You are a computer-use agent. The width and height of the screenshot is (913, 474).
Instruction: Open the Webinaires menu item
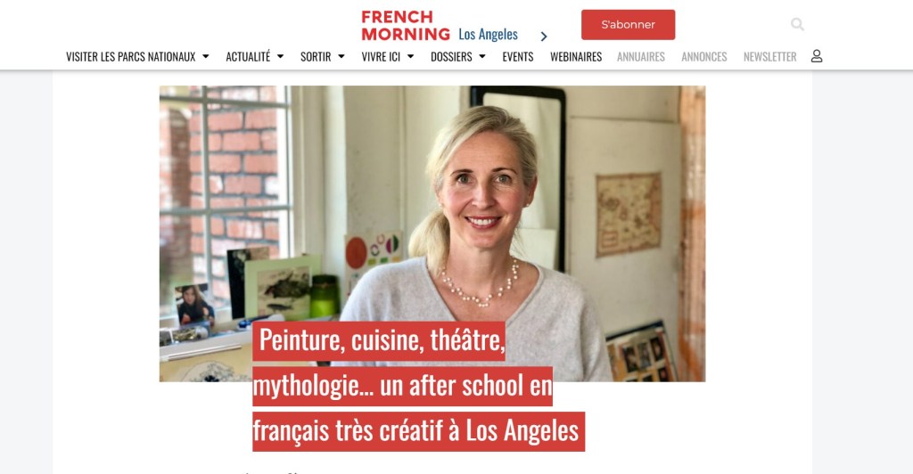point(576,56)
